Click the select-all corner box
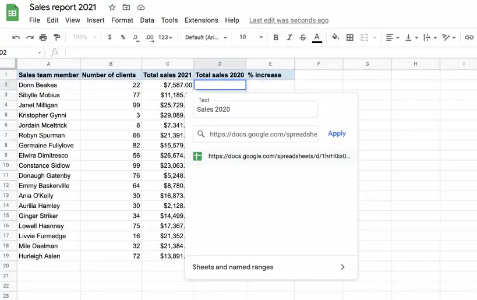477x300 pixels. [x=8, y=63]
